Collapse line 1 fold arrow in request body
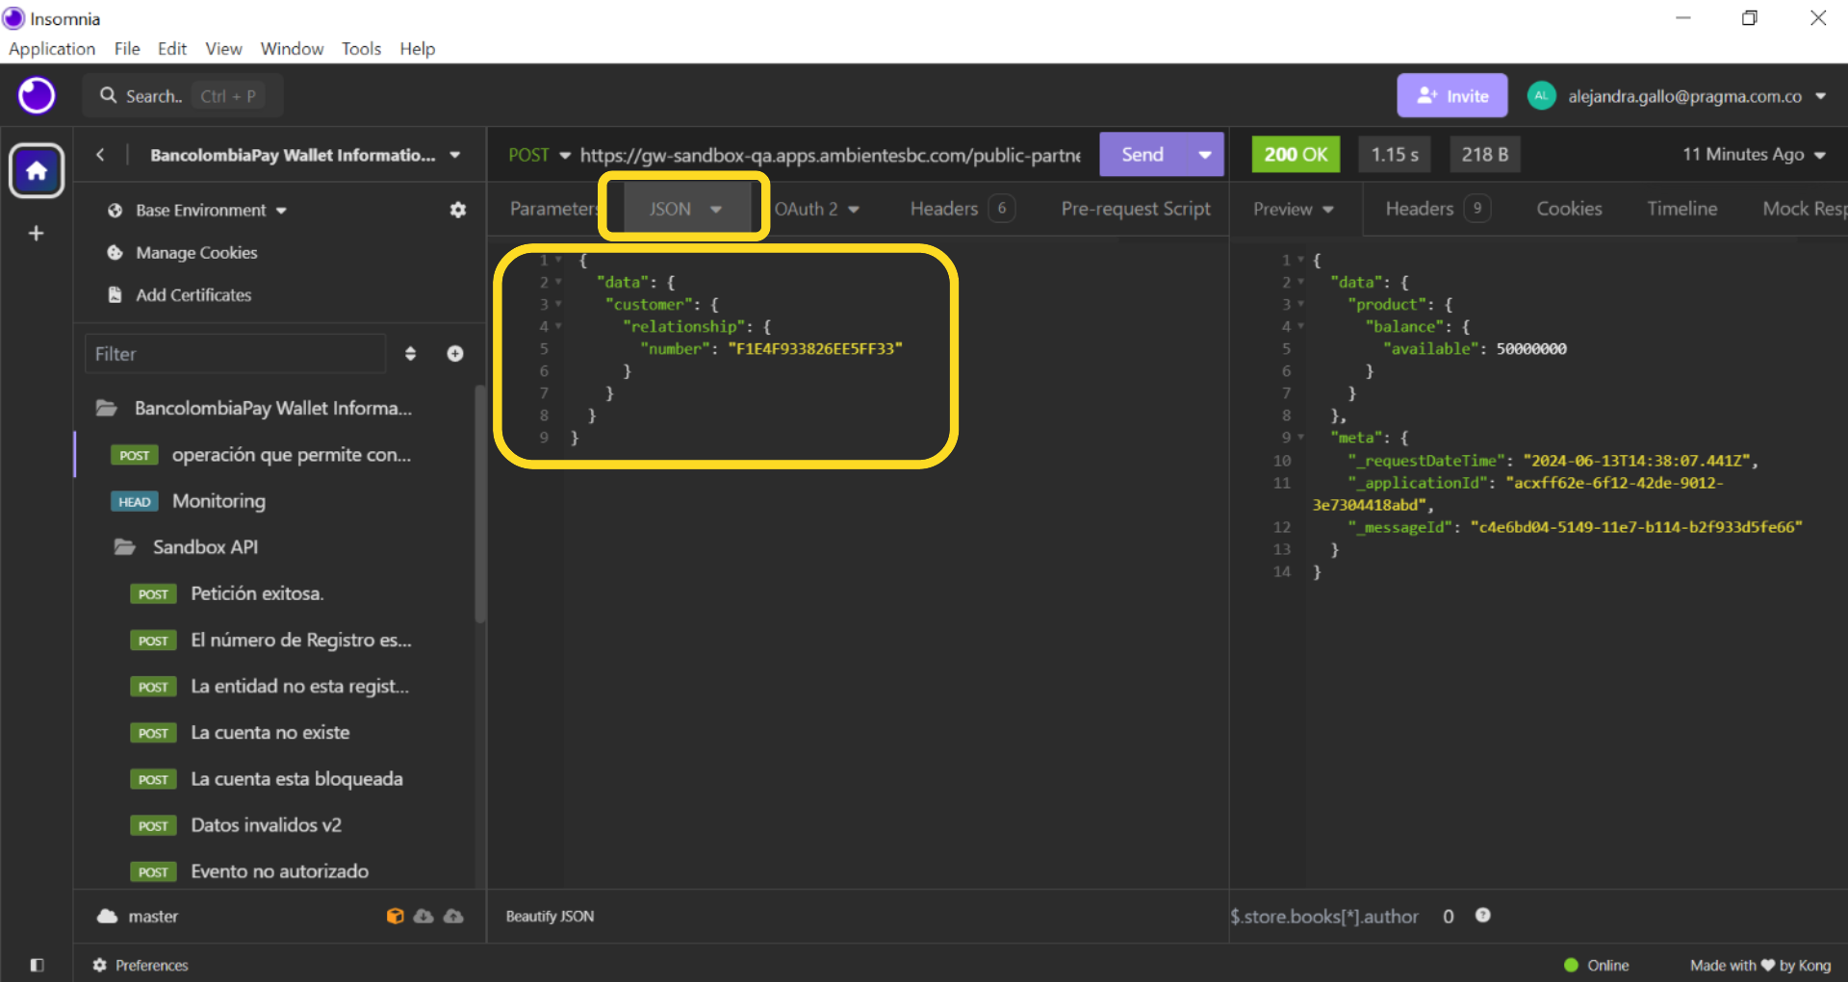 (x=558, y=261)
